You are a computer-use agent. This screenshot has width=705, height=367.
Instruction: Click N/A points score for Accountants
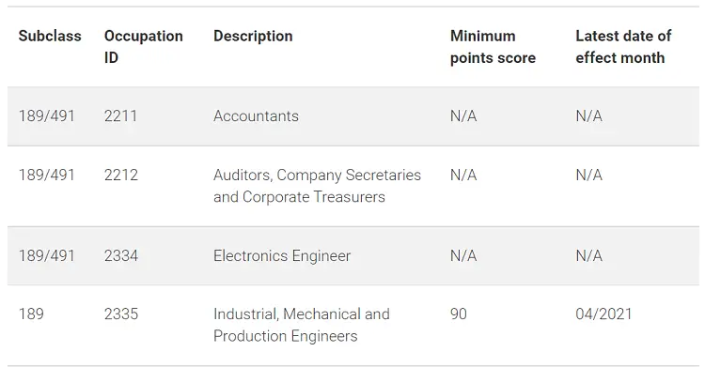point(463,115)
